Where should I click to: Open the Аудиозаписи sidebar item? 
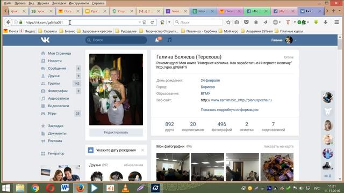[59, 98]
